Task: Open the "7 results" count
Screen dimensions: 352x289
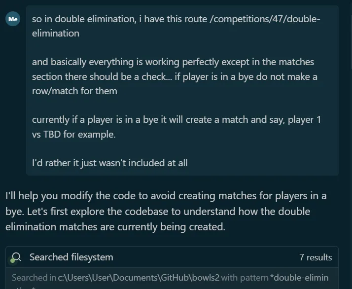Action: click(315, 257)
